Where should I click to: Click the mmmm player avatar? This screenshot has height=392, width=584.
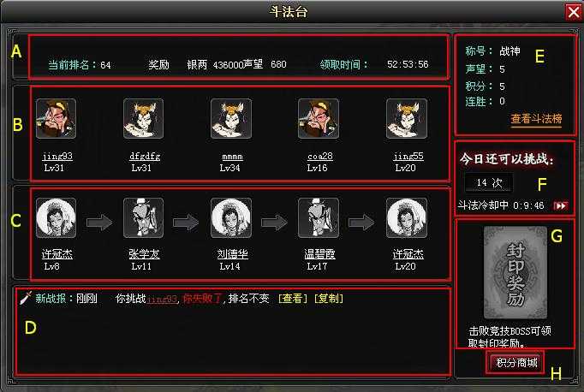[231, 119]
